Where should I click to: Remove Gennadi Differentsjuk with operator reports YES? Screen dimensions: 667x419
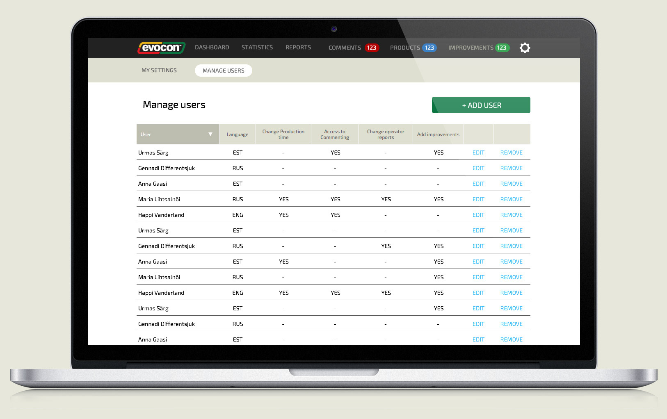pos(512,246)
